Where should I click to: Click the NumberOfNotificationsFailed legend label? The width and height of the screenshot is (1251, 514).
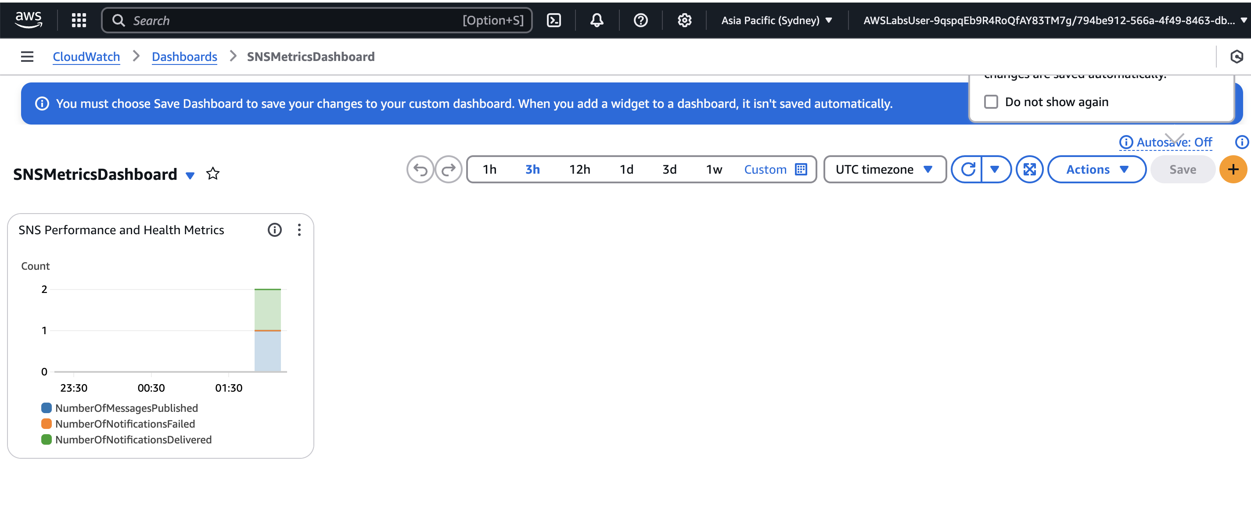tap(125, 424)
